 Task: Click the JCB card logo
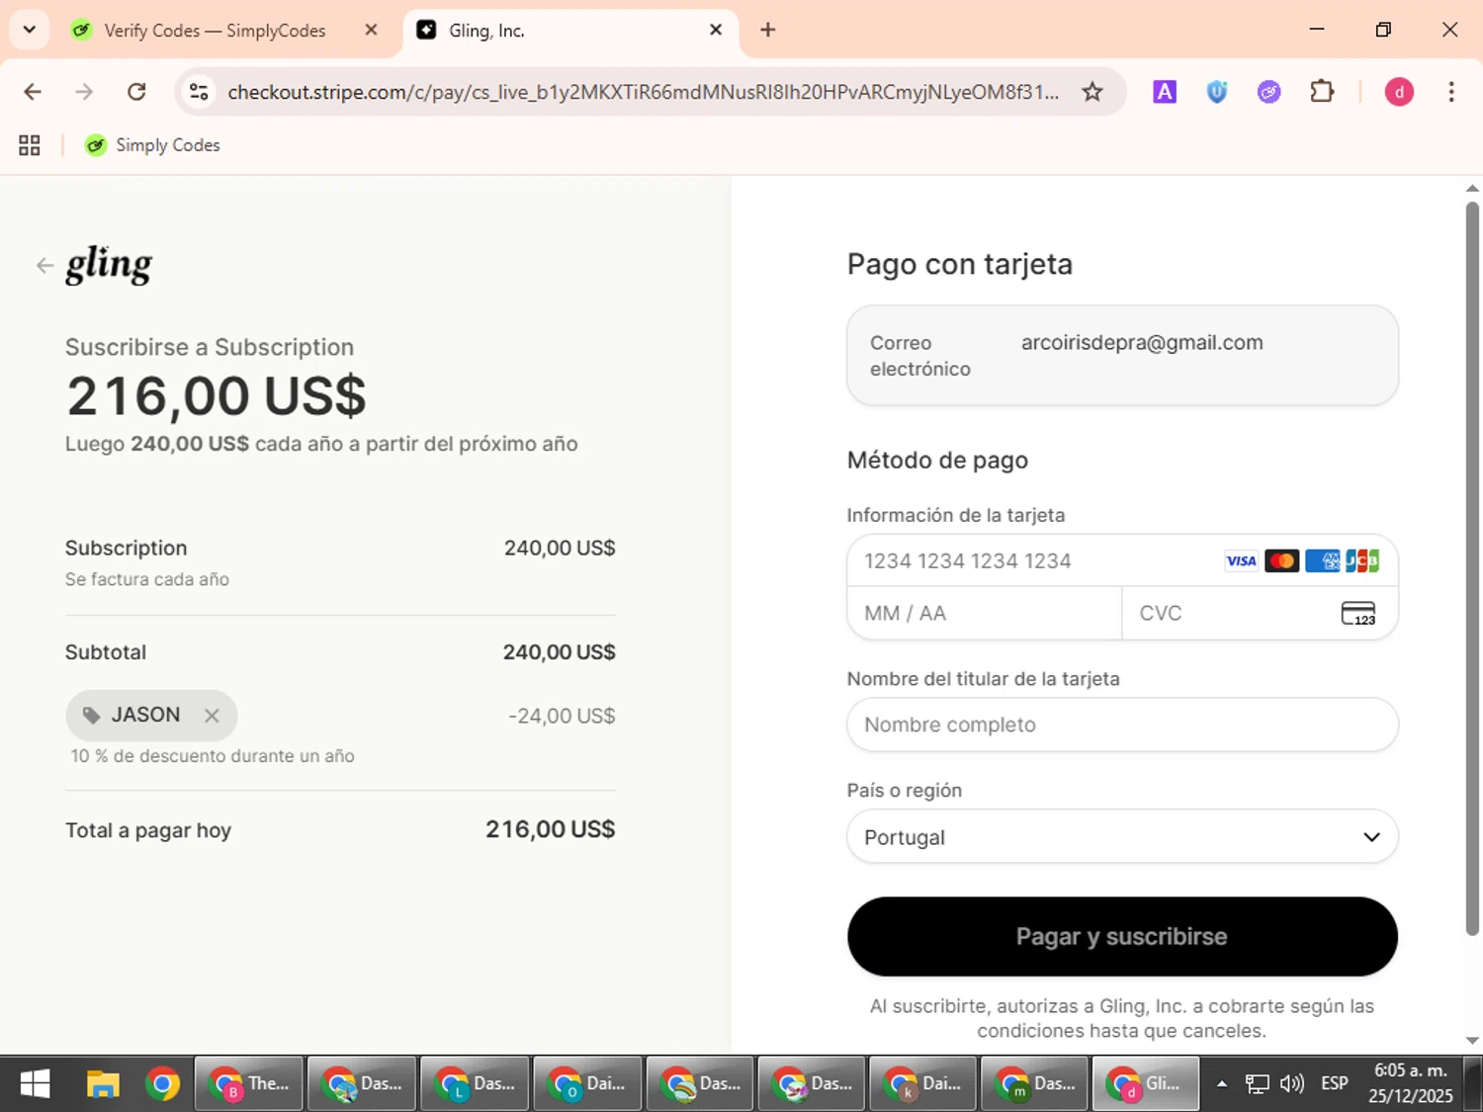pos(1362,561)
